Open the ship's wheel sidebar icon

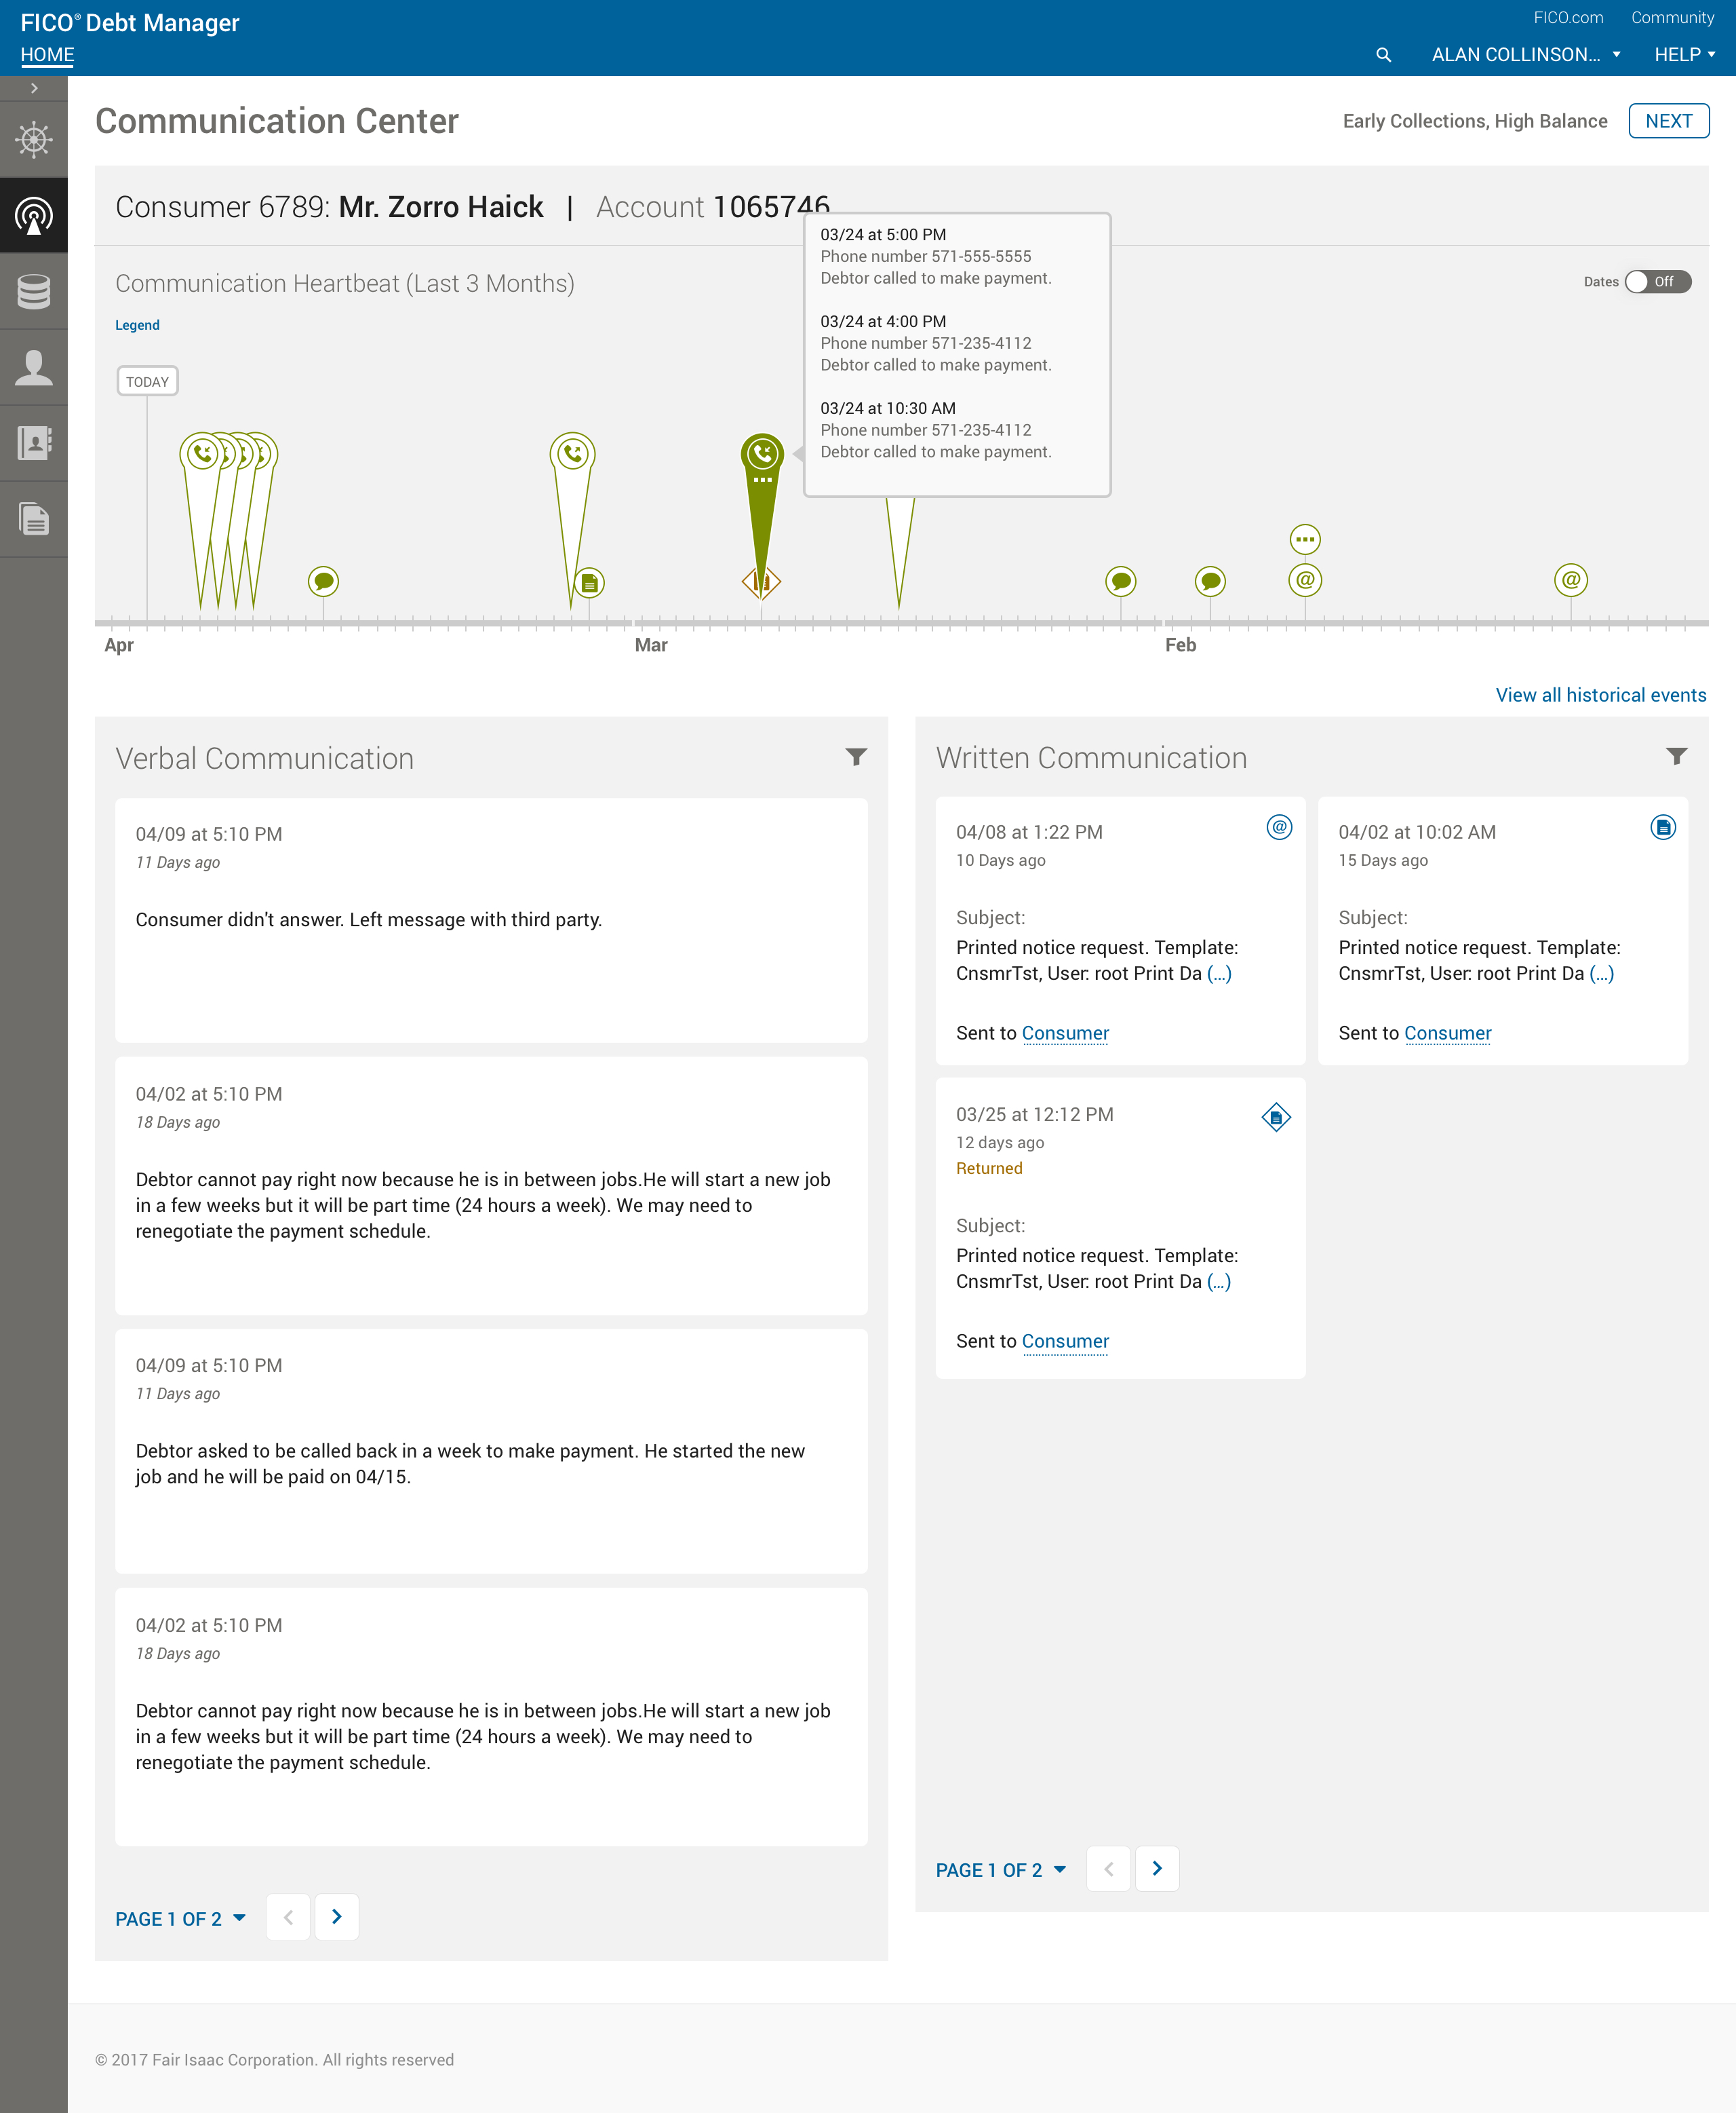[x=34, y=139]
